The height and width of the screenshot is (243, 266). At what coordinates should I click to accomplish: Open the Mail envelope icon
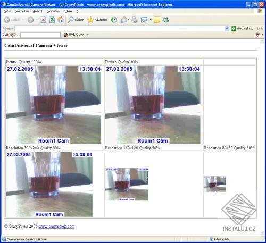124,20
